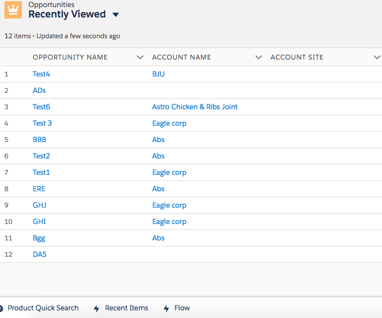Click the Product Quick Search icon
This screenshot has width=382, height=318.
pos(1,308)
